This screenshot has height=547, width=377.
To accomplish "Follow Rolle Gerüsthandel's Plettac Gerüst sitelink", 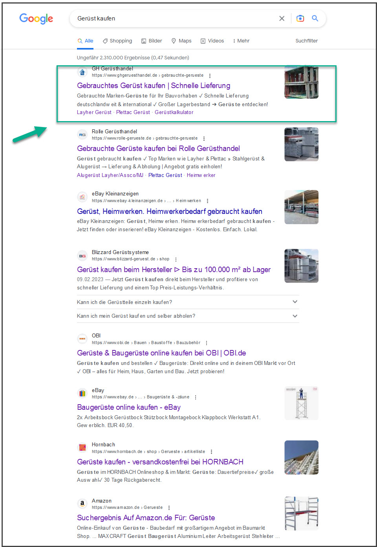I will tap(165, 175).
